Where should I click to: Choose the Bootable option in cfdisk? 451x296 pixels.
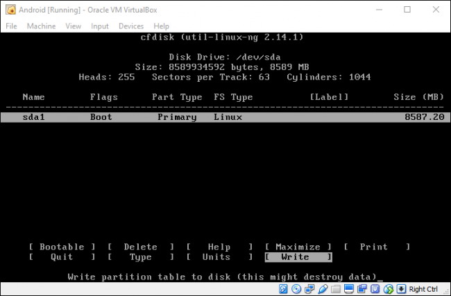[62, 247]
